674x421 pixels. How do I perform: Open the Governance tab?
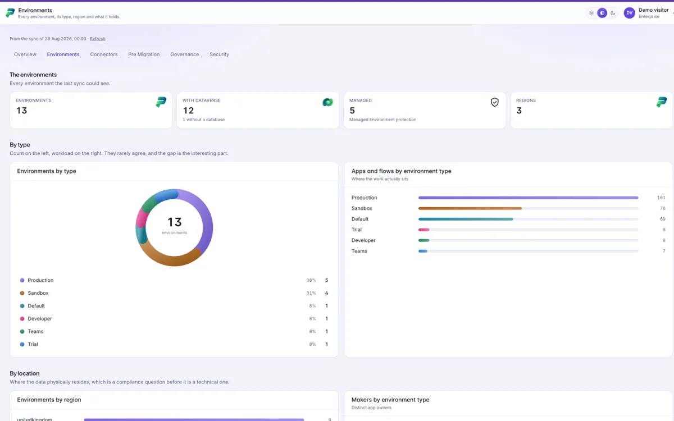(x=185, y=54)
